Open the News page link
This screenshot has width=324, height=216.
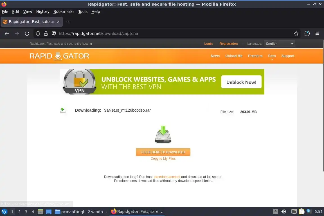pyautogui.click(x=215, y=56)
